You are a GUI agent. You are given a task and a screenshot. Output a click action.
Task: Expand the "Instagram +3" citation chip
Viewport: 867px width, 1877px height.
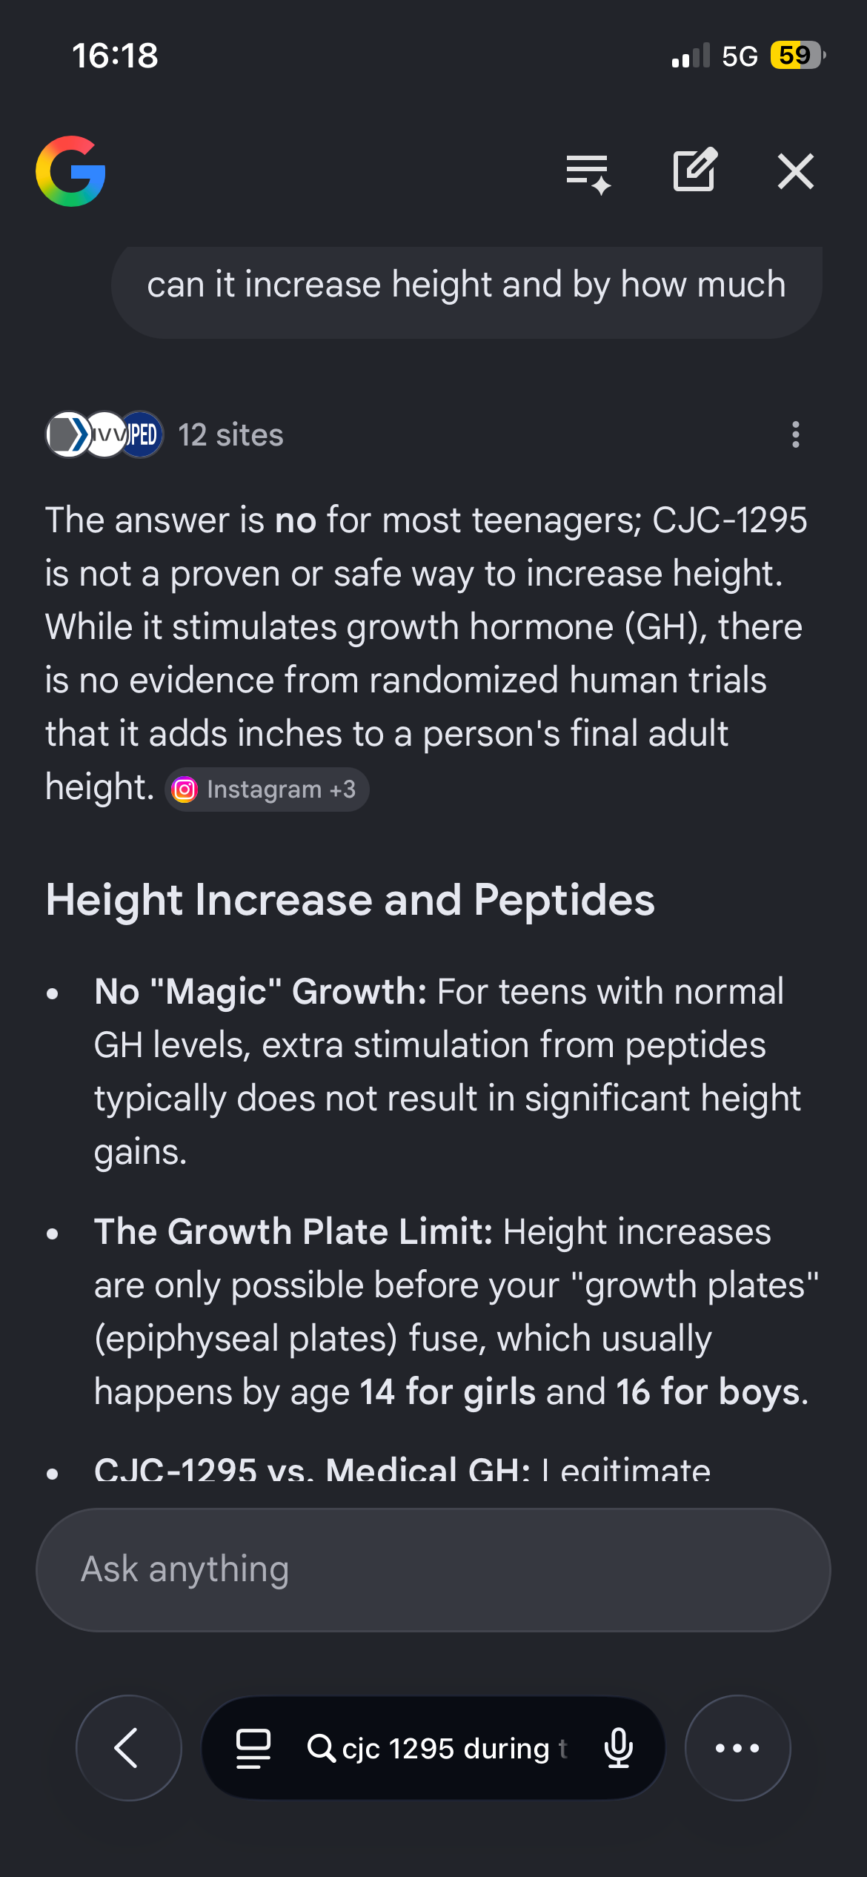point(267,789)
